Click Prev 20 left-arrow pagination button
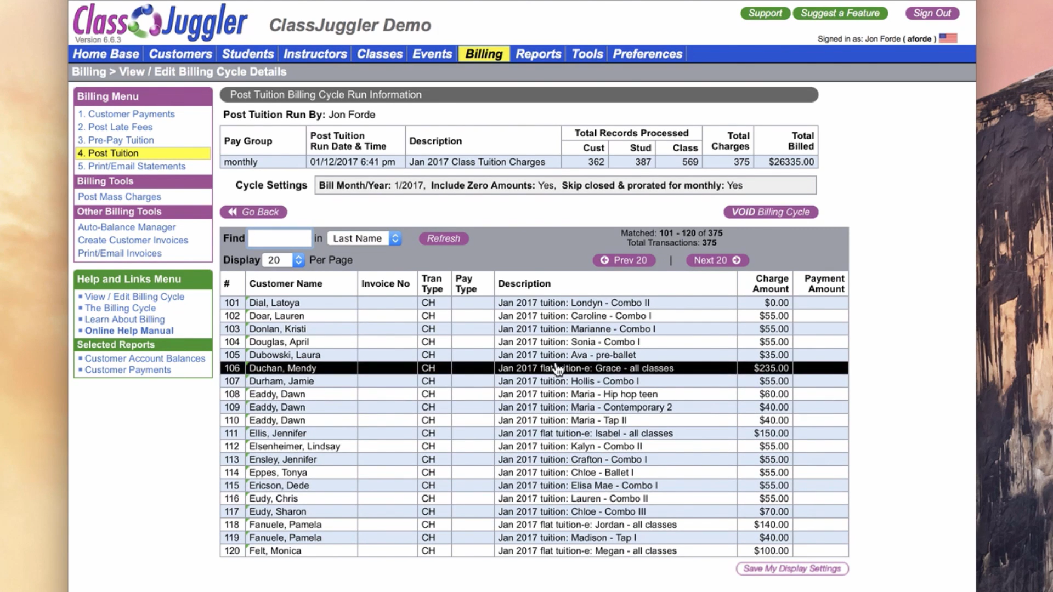This screenshot has height=592, width=1053. (x=624, y=260)
